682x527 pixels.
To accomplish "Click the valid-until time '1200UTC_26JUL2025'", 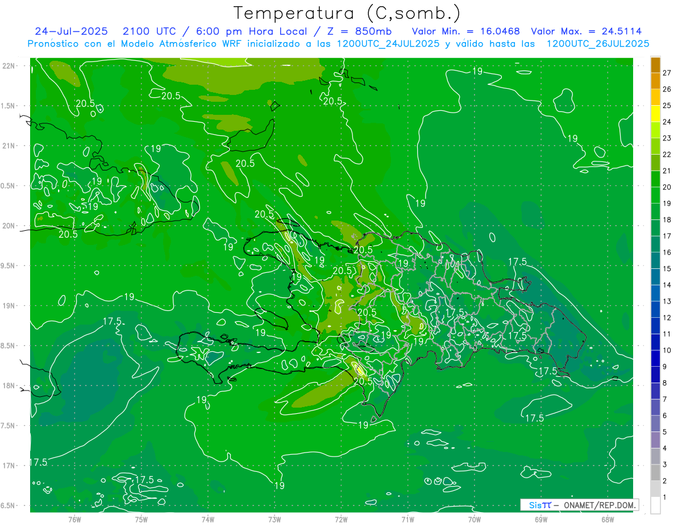I will 598,43.
